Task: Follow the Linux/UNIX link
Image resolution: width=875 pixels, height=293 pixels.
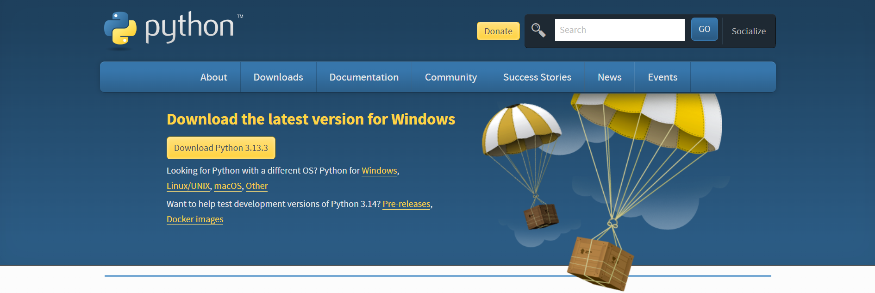Action: [x=188, y=186]
